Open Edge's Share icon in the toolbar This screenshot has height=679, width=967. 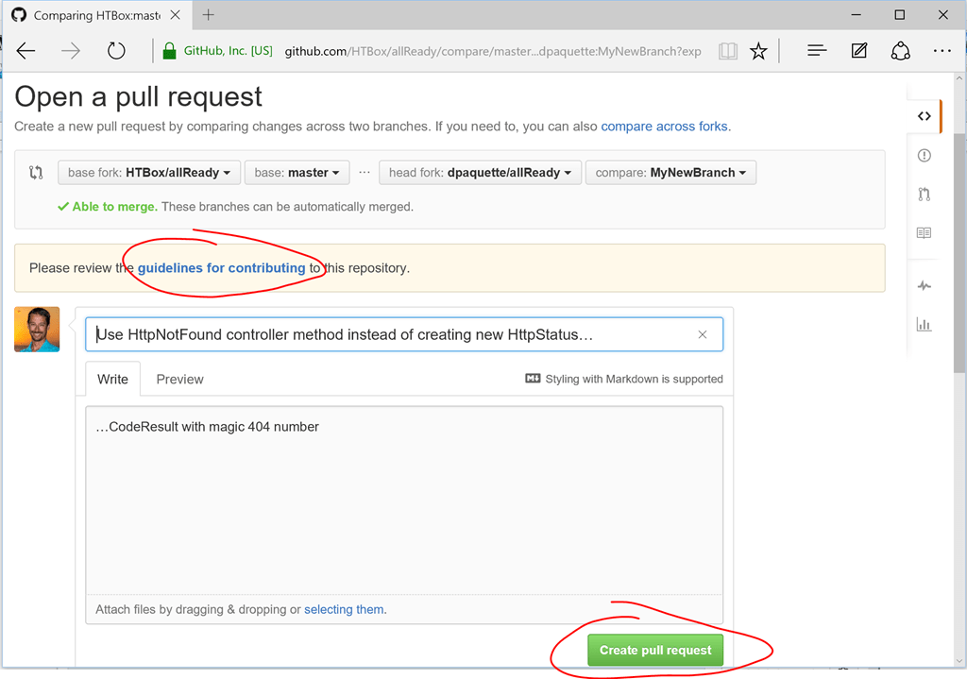coord(900,50)
